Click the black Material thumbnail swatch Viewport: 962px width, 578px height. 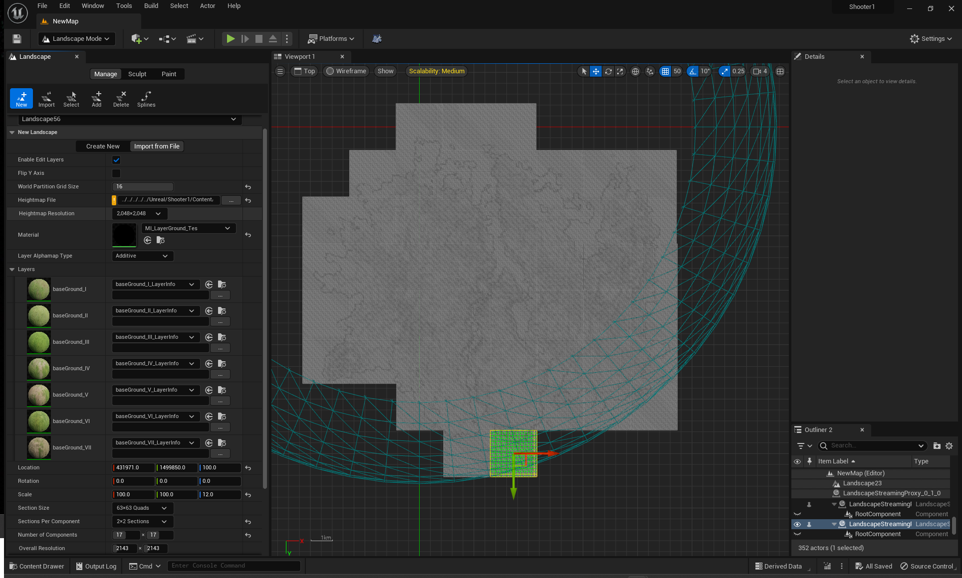coord(124,235)
